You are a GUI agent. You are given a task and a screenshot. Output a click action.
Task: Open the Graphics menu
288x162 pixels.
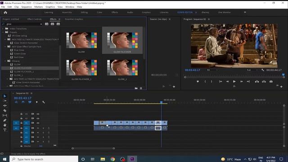(50, 7)
